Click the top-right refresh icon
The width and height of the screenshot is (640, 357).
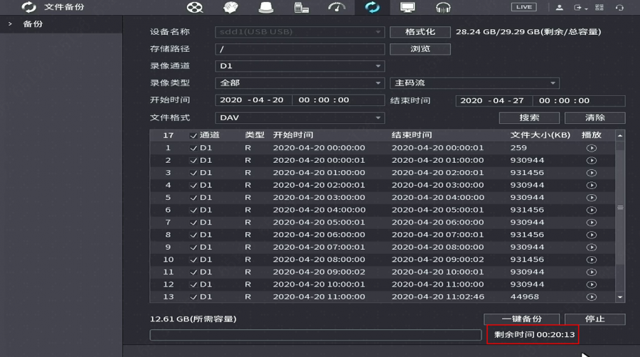click(x=619, y=7)
